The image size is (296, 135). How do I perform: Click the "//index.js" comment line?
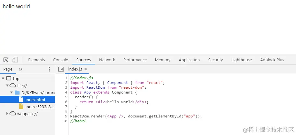pos(82,78)
